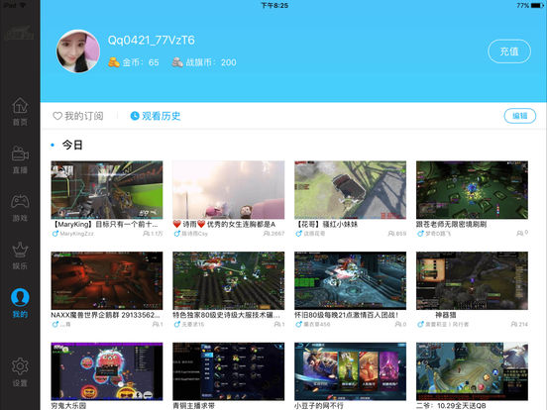547x410 pixels.
Task: Tap the app logo atop the sidebar
Action: [x=19, y=34]
